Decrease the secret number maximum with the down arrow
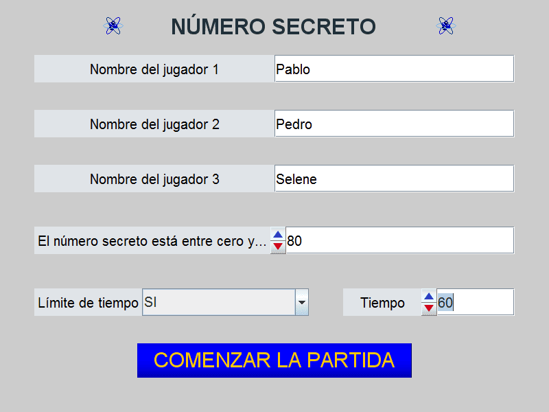Screen dimensions: 549x412 [278, 246]
